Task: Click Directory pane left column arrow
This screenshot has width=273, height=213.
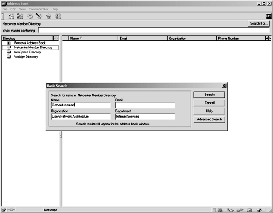Action: (55, 38)
